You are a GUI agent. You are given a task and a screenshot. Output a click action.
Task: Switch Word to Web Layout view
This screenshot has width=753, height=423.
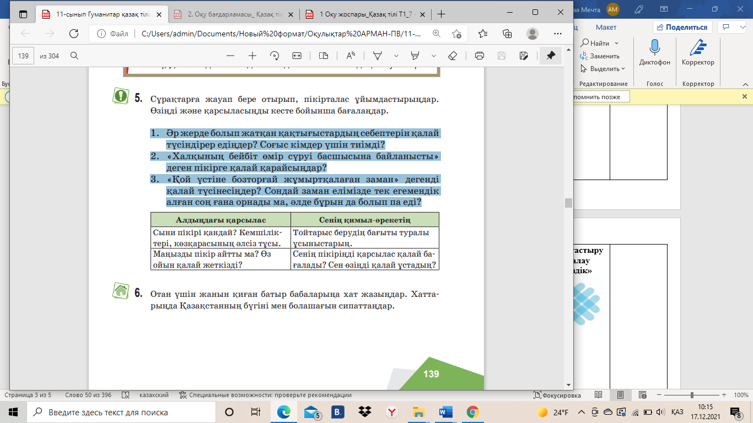point(643,395)
